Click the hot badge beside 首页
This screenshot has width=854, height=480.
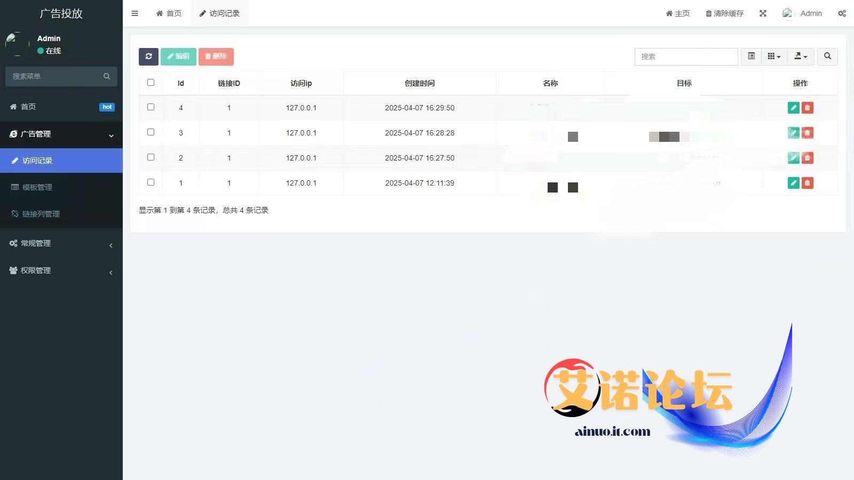(107, 107)
